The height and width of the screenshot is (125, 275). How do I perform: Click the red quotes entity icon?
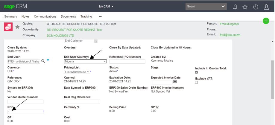(8, 27)
